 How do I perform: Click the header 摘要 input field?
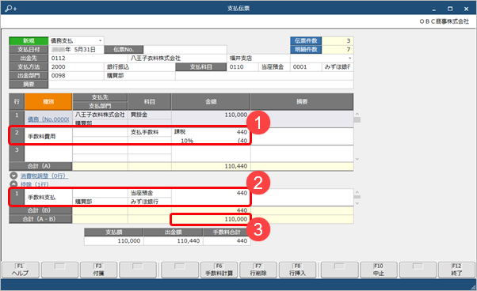[x=200, y=85]
